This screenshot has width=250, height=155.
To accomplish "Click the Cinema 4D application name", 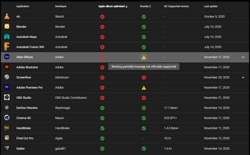I will click(23, 118).
